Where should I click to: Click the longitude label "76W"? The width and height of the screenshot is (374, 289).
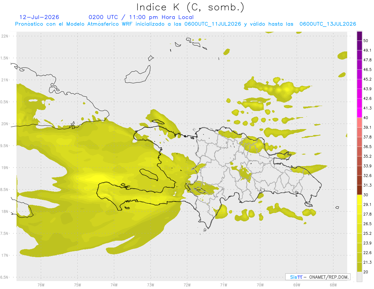coord(41,285)
